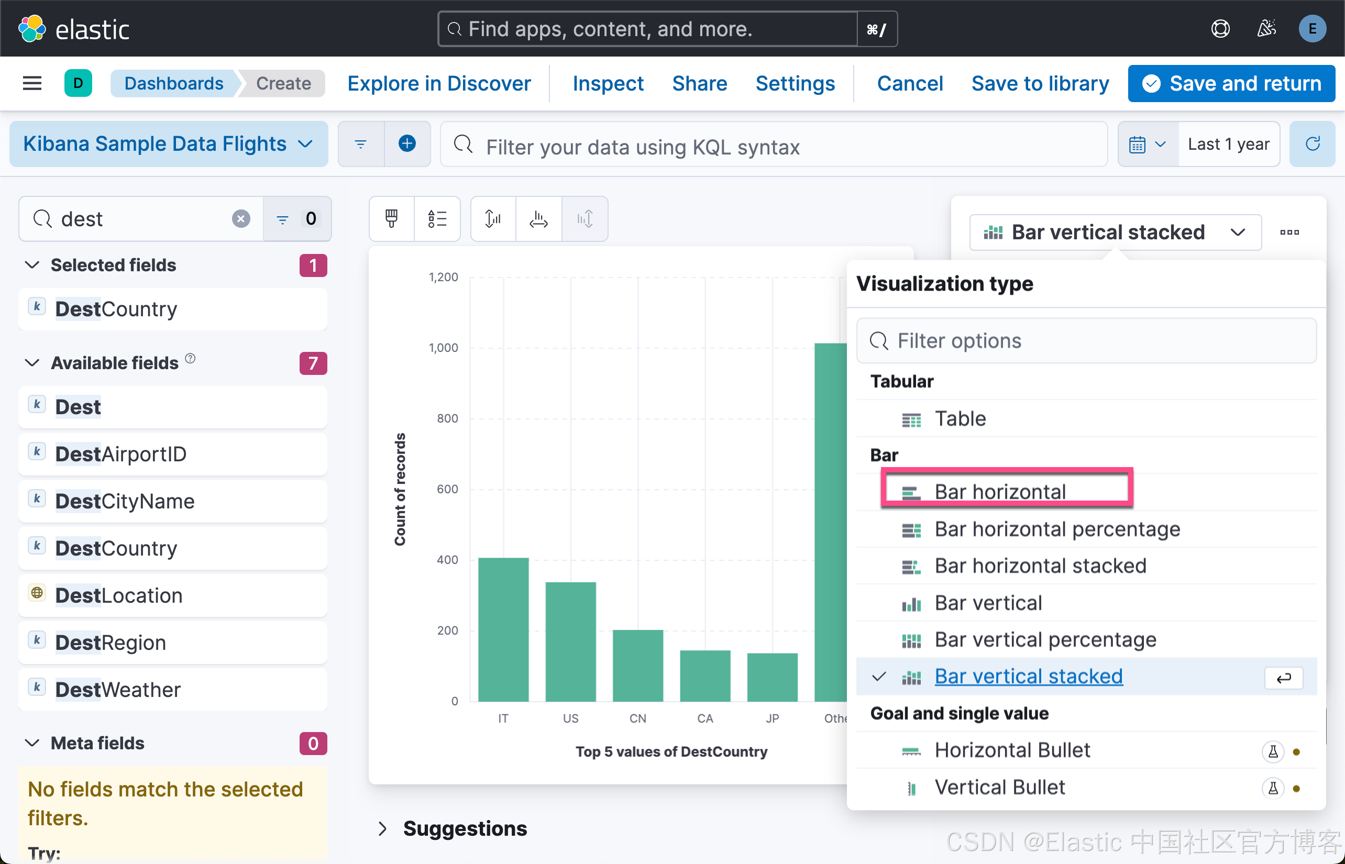Open bottom axis settings icon
The image size is (1345, 864).
[538, 218]
